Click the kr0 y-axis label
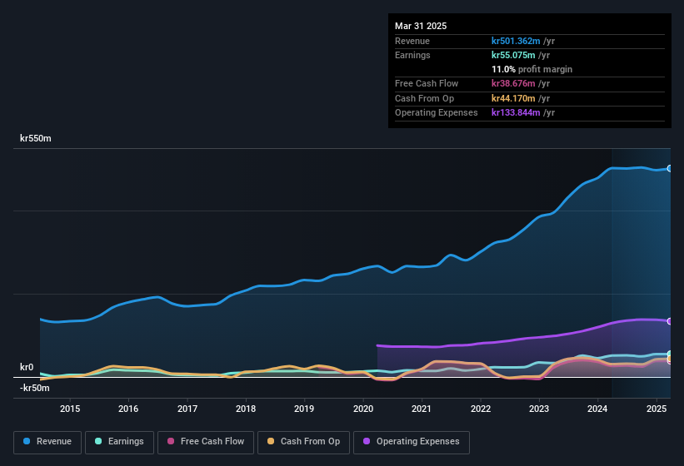The height and width of the screenshot is (466, 684). pyautogui.click(x=27, y=367)
